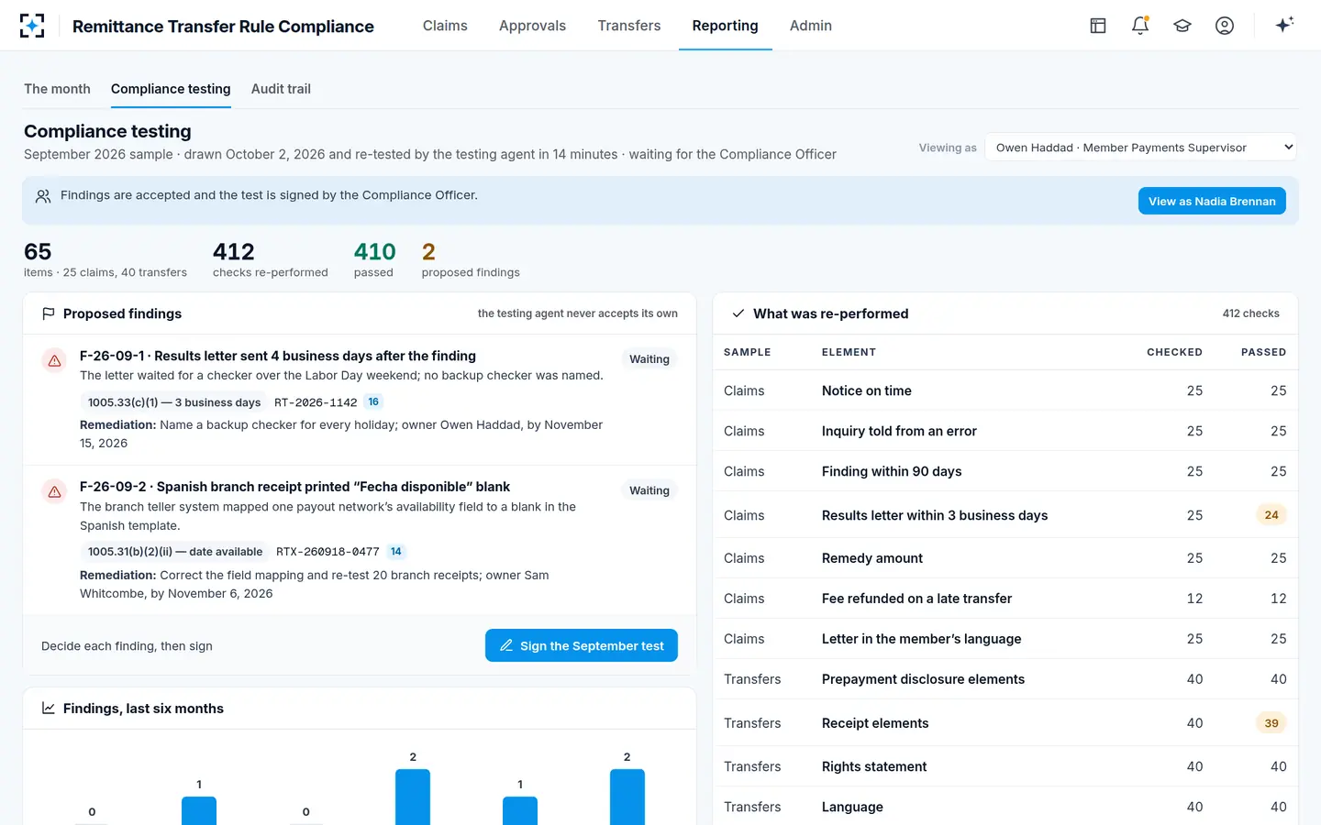1321x825 pixels.
Task: Open the graduation cap training icon
Action: (x=1182, y=26)
